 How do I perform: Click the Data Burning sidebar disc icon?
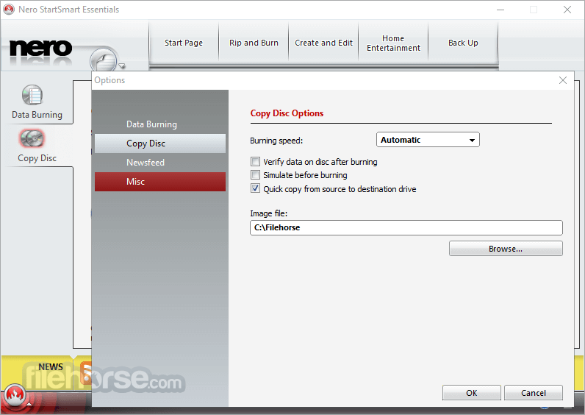(x=33, y=96)
